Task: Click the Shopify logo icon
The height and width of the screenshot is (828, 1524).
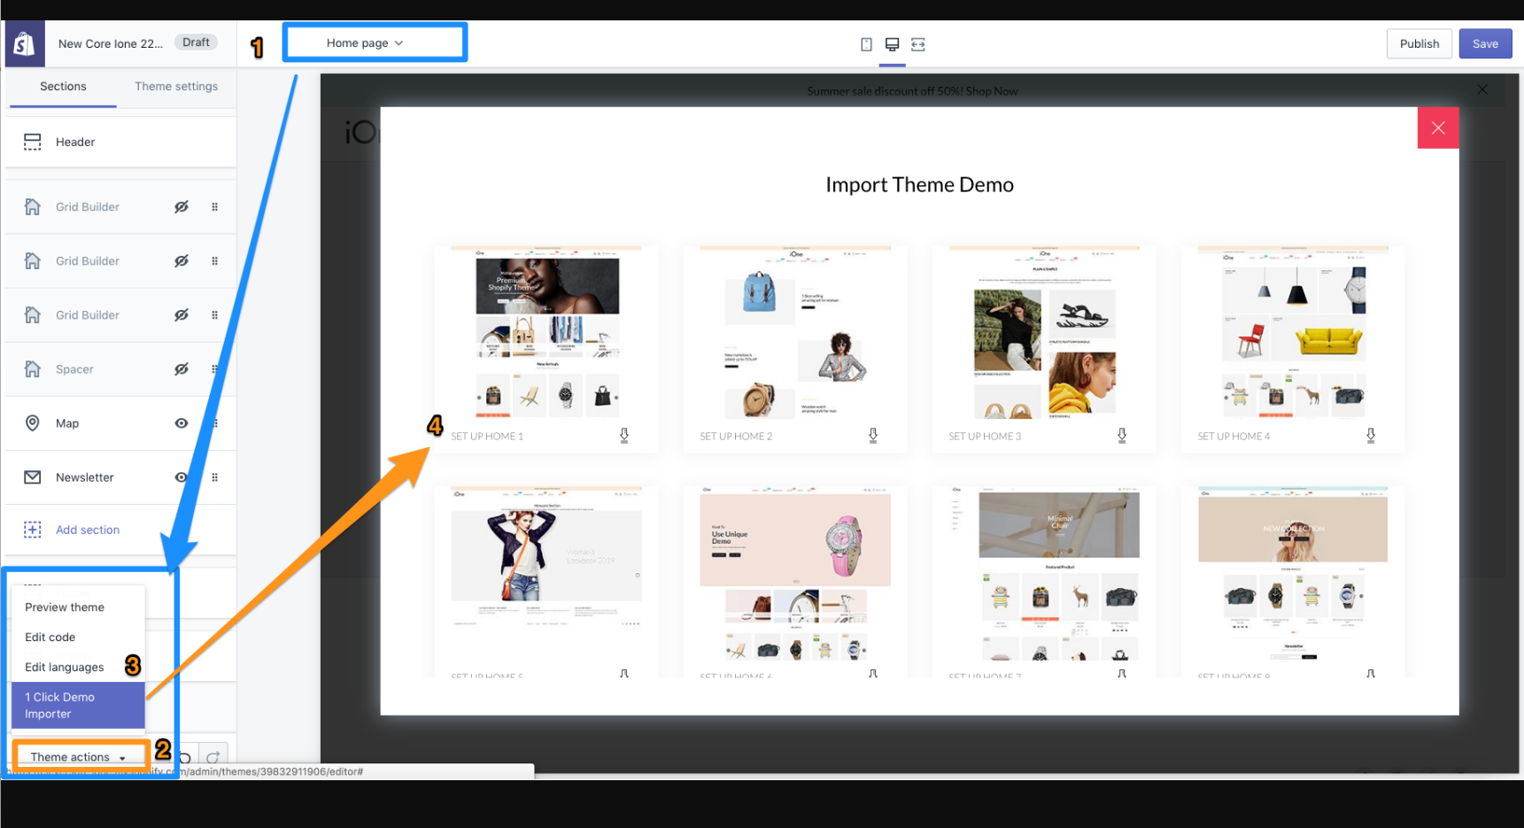Action: tap(25, 43)
